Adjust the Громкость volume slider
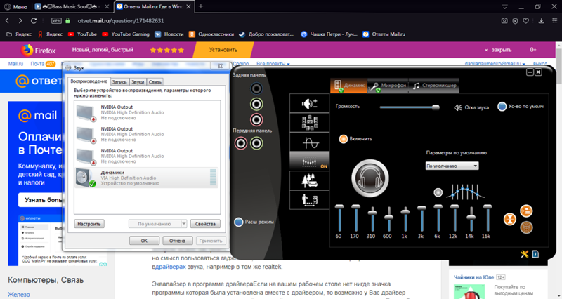562x299 pixels. [410, 107]
